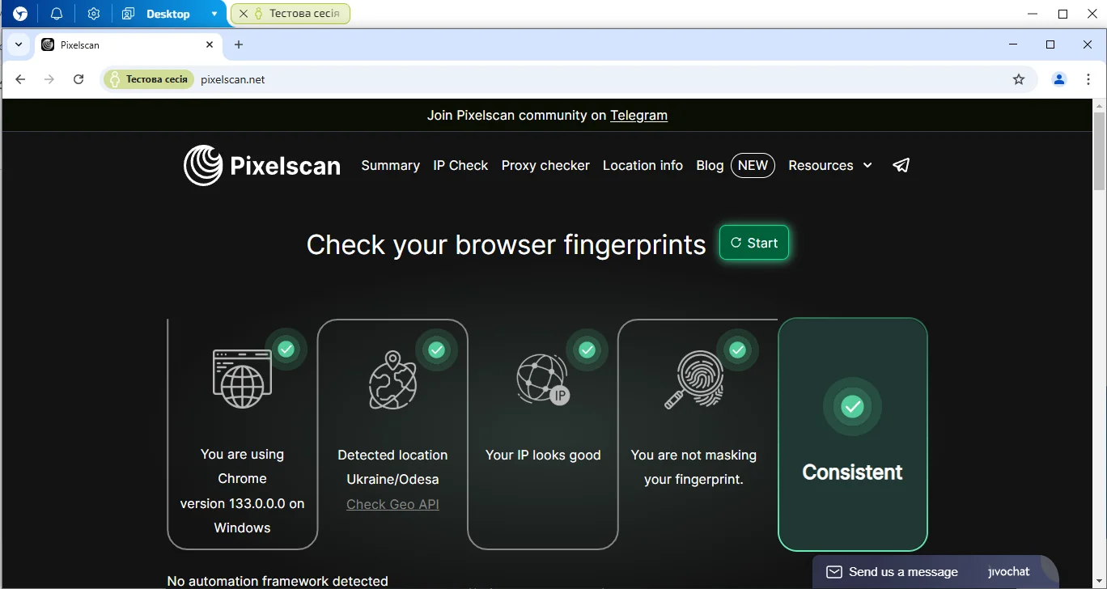Click the green checkmark on the Consistent card

pos(852,406)
